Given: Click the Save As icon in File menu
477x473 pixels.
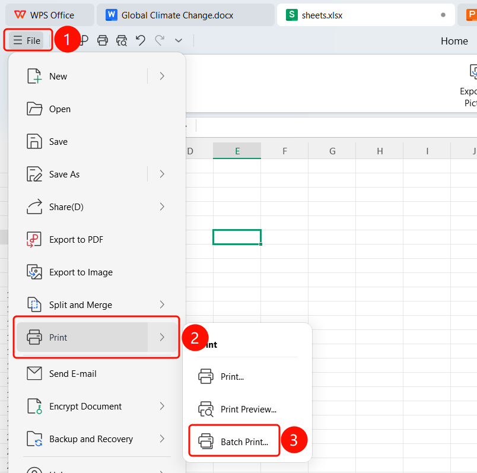Looking at the screenshot, I should [34, 174].
